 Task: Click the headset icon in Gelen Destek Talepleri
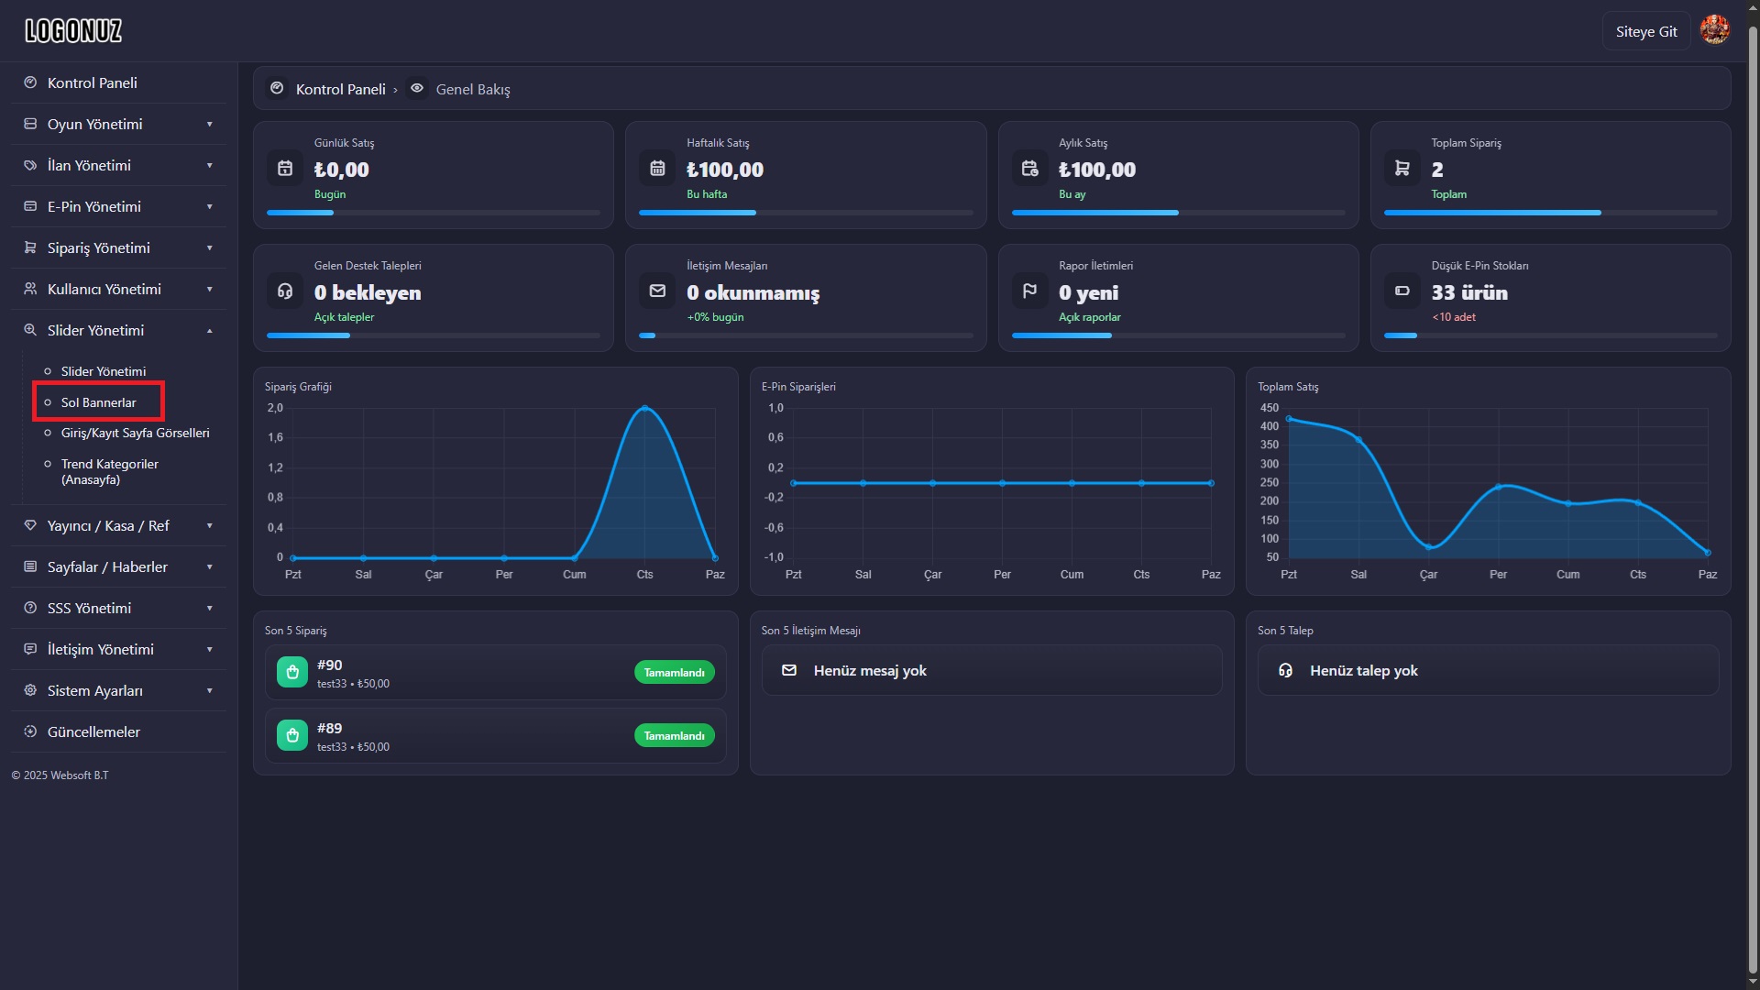[285, 291]
